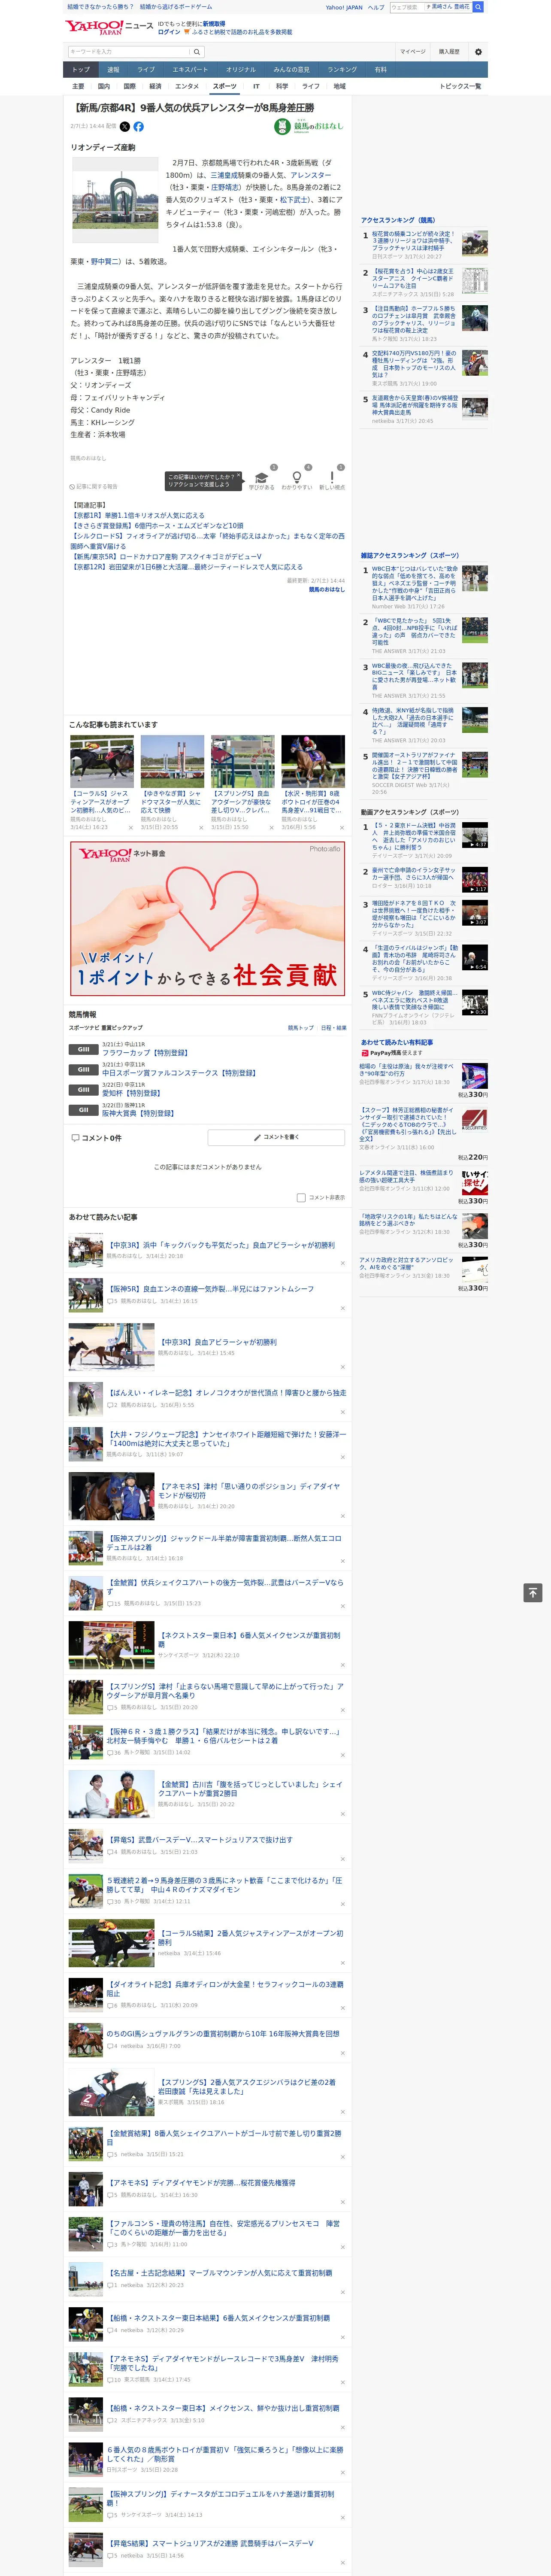Open 記事に関する報告 report icon link
Image resolution: width=551 pixels, height=2576 pixels.
[93, 486]
